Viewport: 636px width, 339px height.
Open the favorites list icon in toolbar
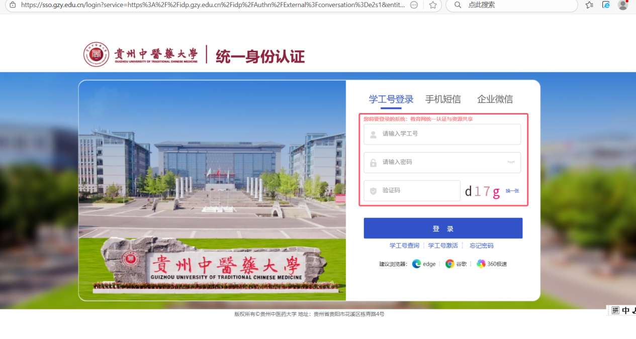(589, 5)
